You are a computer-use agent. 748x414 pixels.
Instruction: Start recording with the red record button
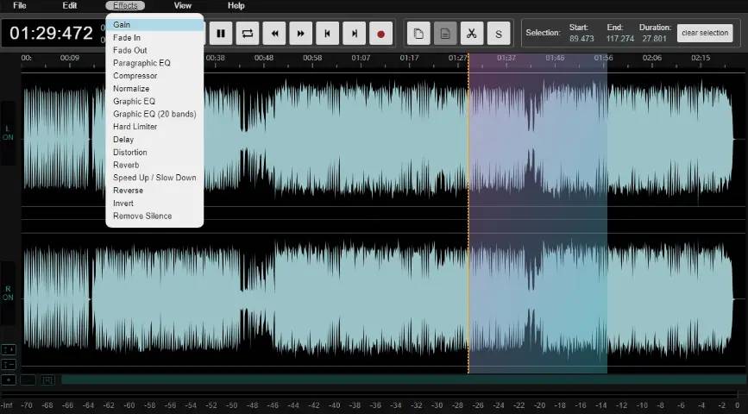click(380, 34)
